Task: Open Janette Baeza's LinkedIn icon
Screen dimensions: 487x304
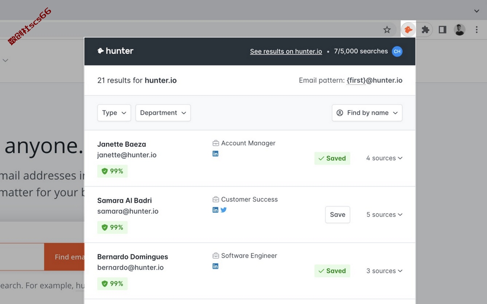Action: pyautogui.click(x=215, y=154)
